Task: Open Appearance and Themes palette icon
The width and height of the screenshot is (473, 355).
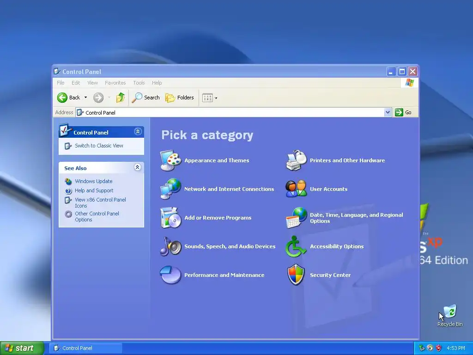Action: (x=171, y=160)
